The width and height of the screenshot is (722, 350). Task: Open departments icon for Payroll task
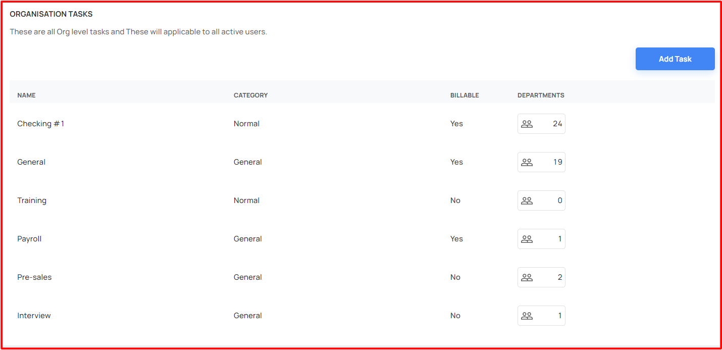click(527, 239)
